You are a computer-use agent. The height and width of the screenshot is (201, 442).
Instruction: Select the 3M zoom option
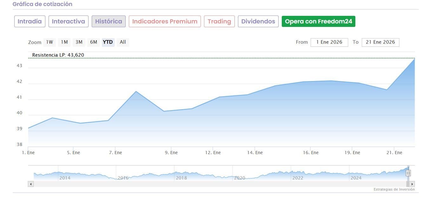[x=79, y=42]
